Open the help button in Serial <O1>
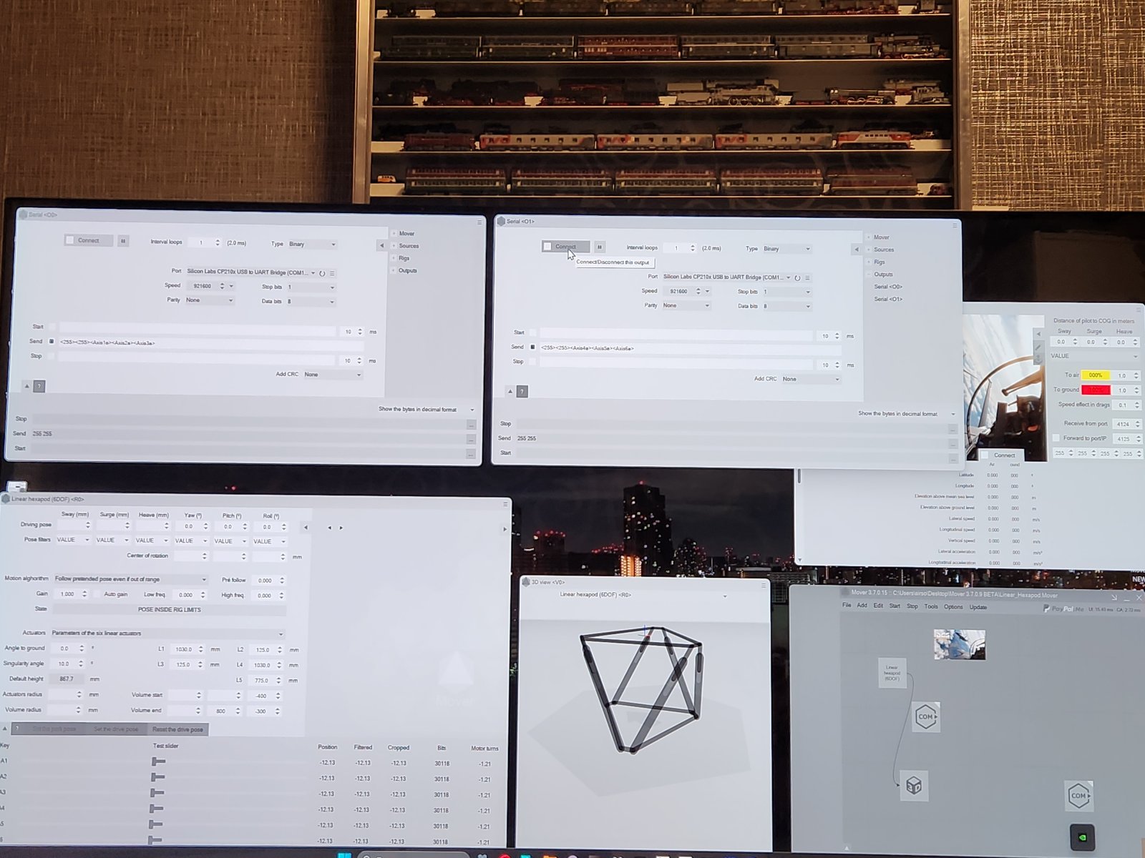The width and height of the screenshot is (1145, 858). 522,391
